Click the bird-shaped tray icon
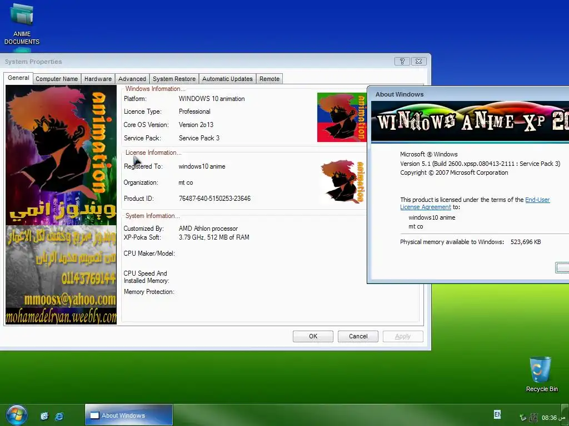The width and height of the screenshot is (569, 426). click(x=523, y=417)
